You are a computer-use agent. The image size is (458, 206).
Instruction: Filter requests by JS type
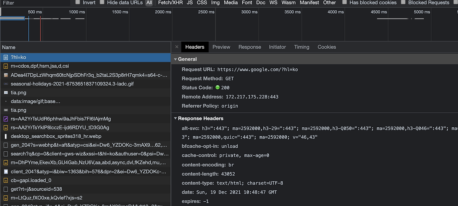(190, 3)
